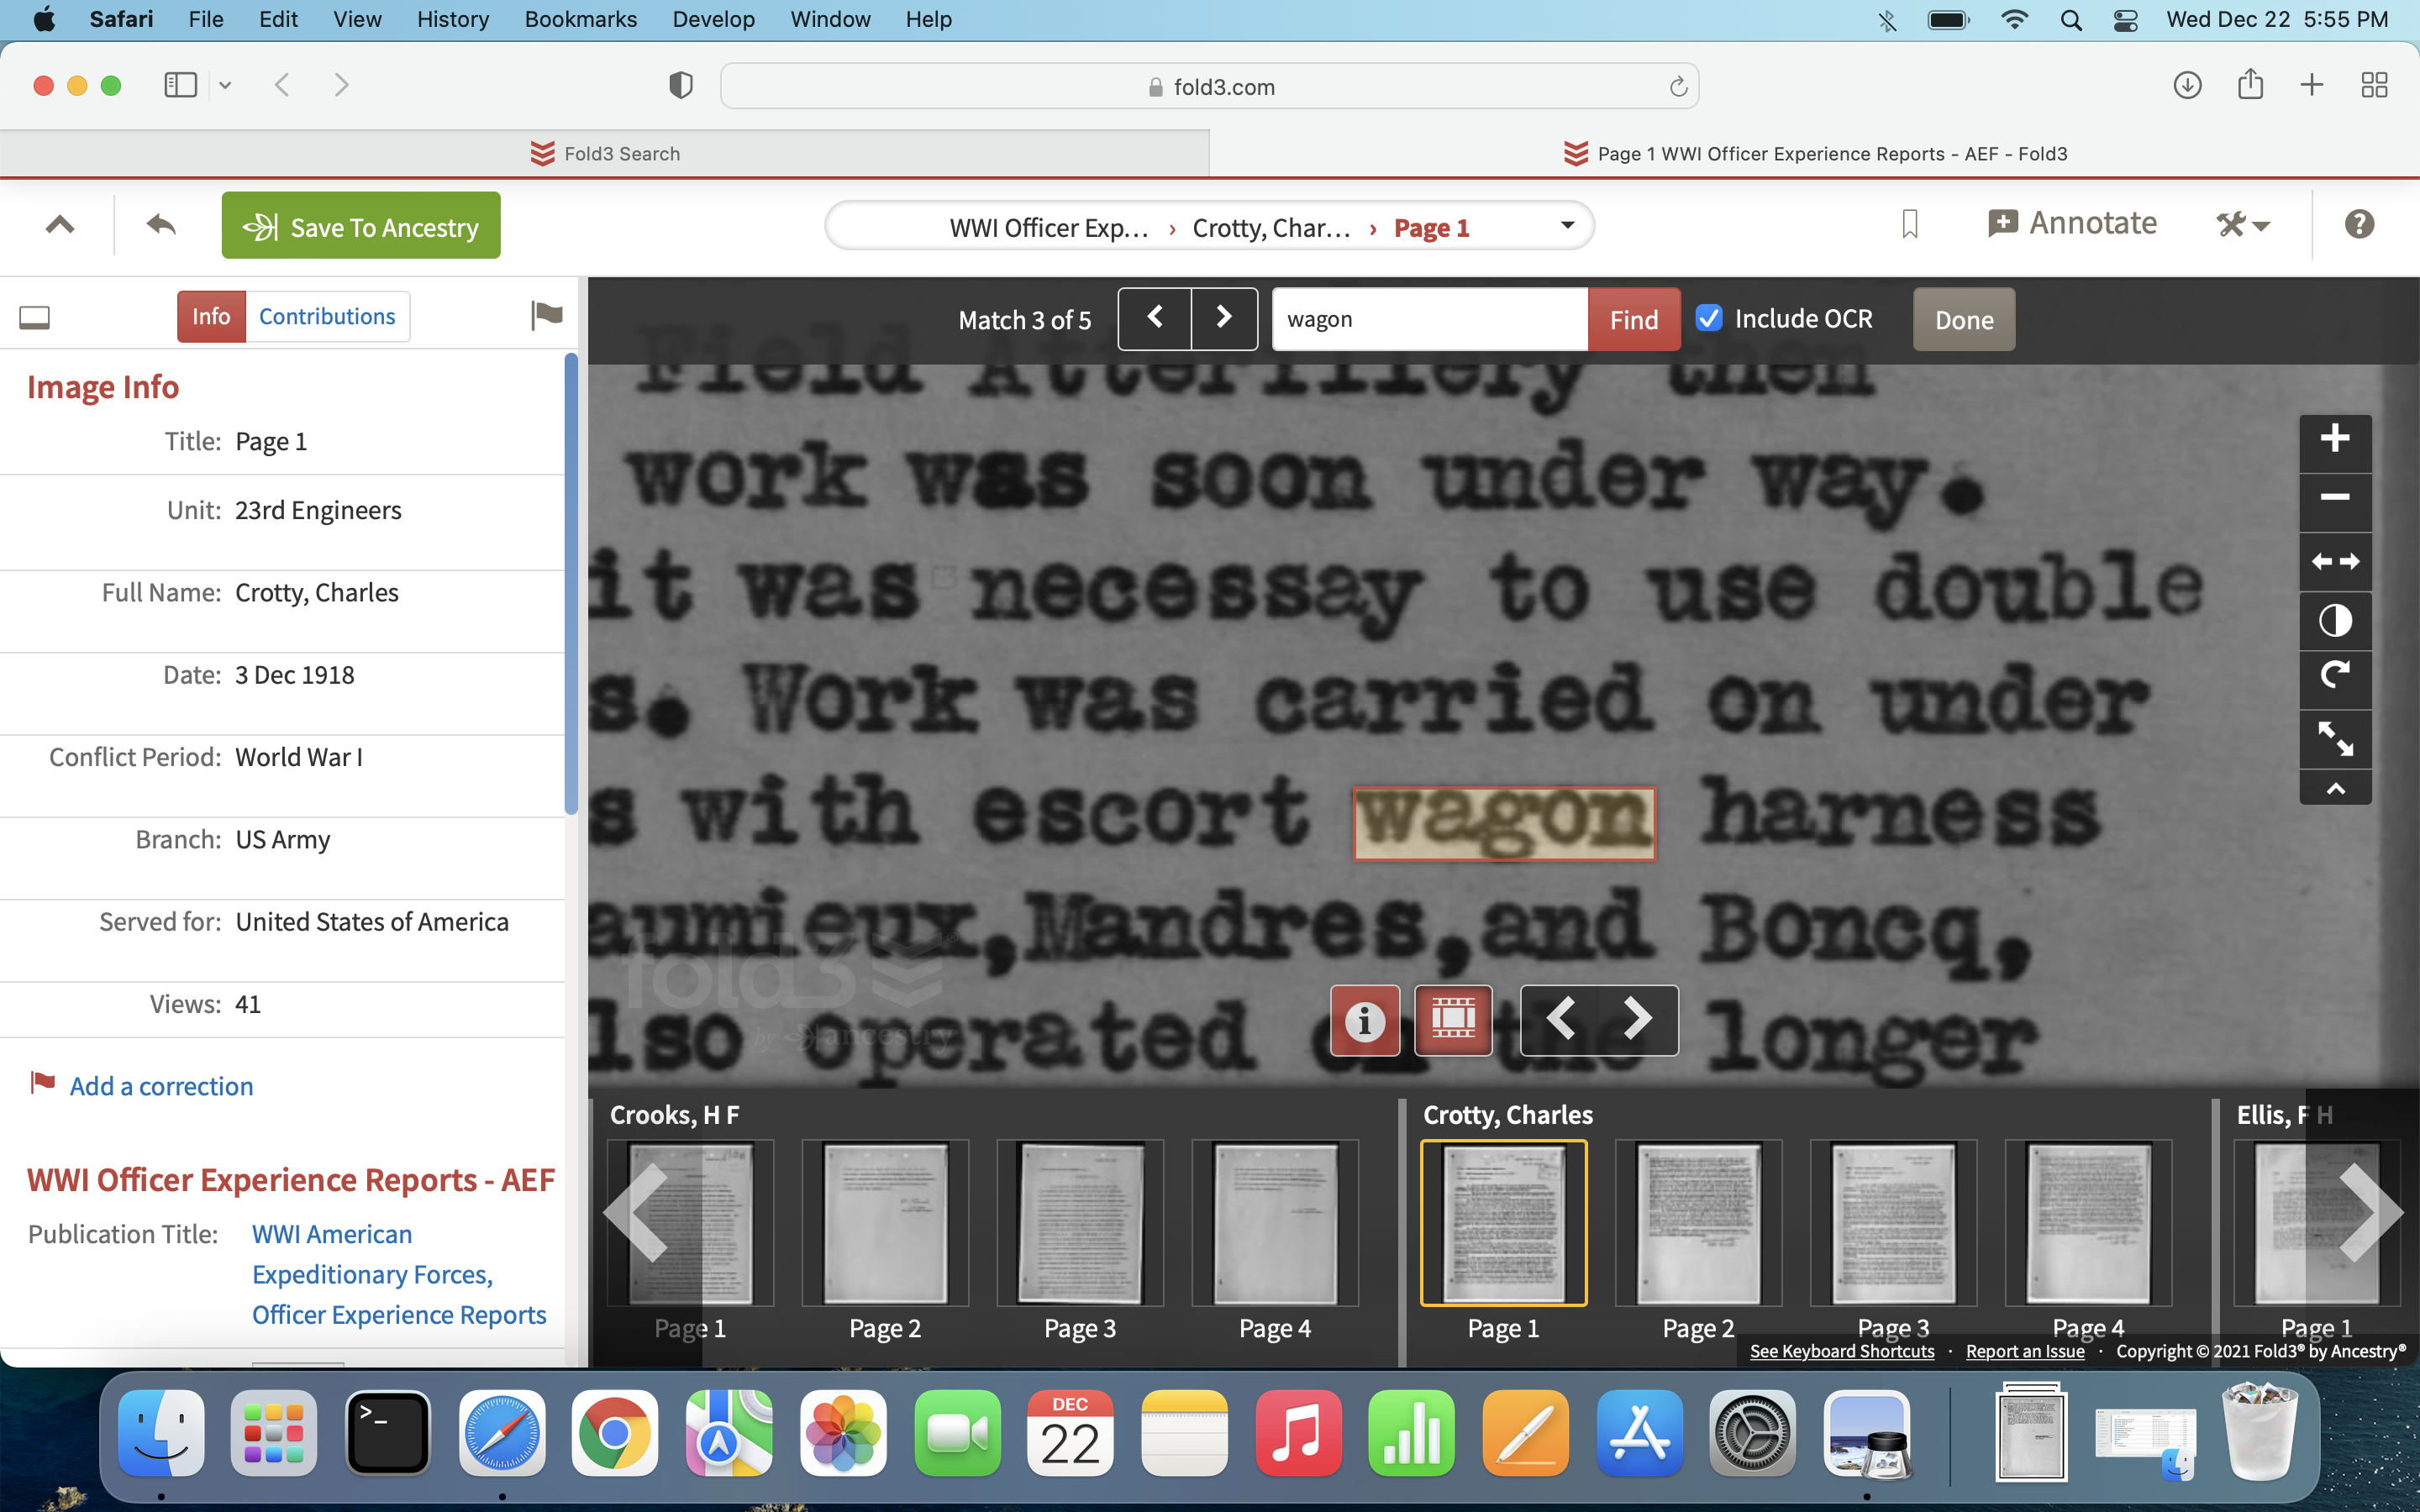The height and width of the screenshot is (1512, 2420).
Task: Click the zoom out minus icon
Action: [2334, 498]
